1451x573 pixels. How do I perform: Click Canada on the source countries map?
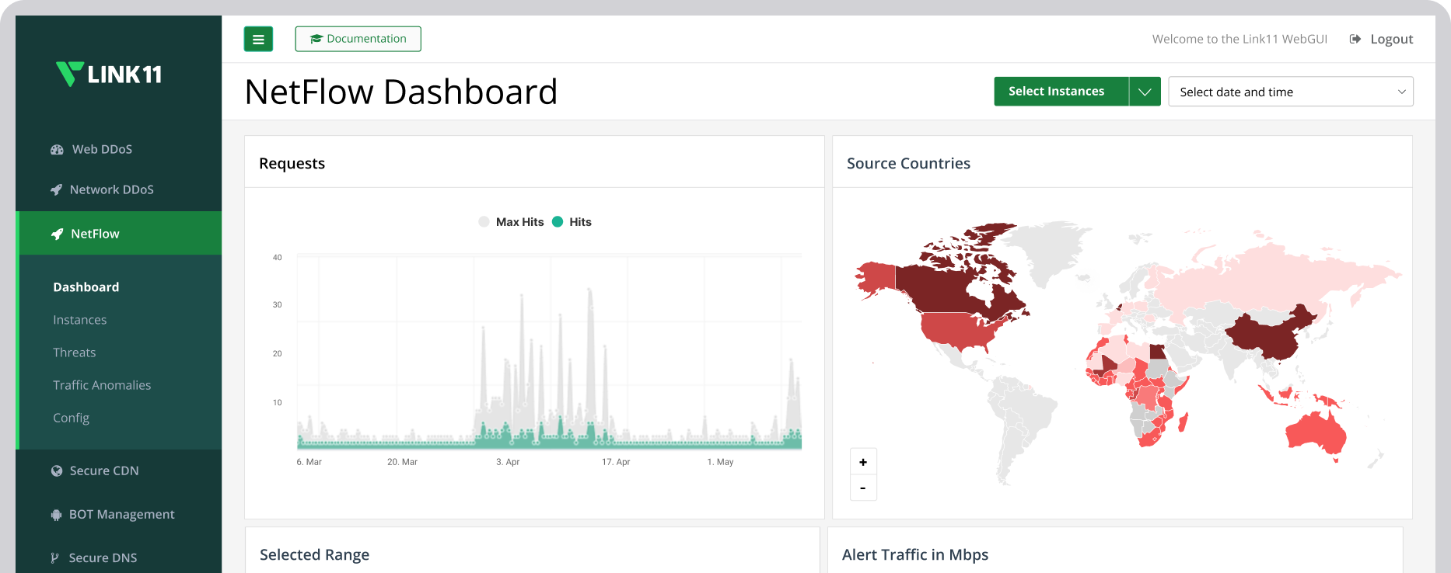pos(945,287)
